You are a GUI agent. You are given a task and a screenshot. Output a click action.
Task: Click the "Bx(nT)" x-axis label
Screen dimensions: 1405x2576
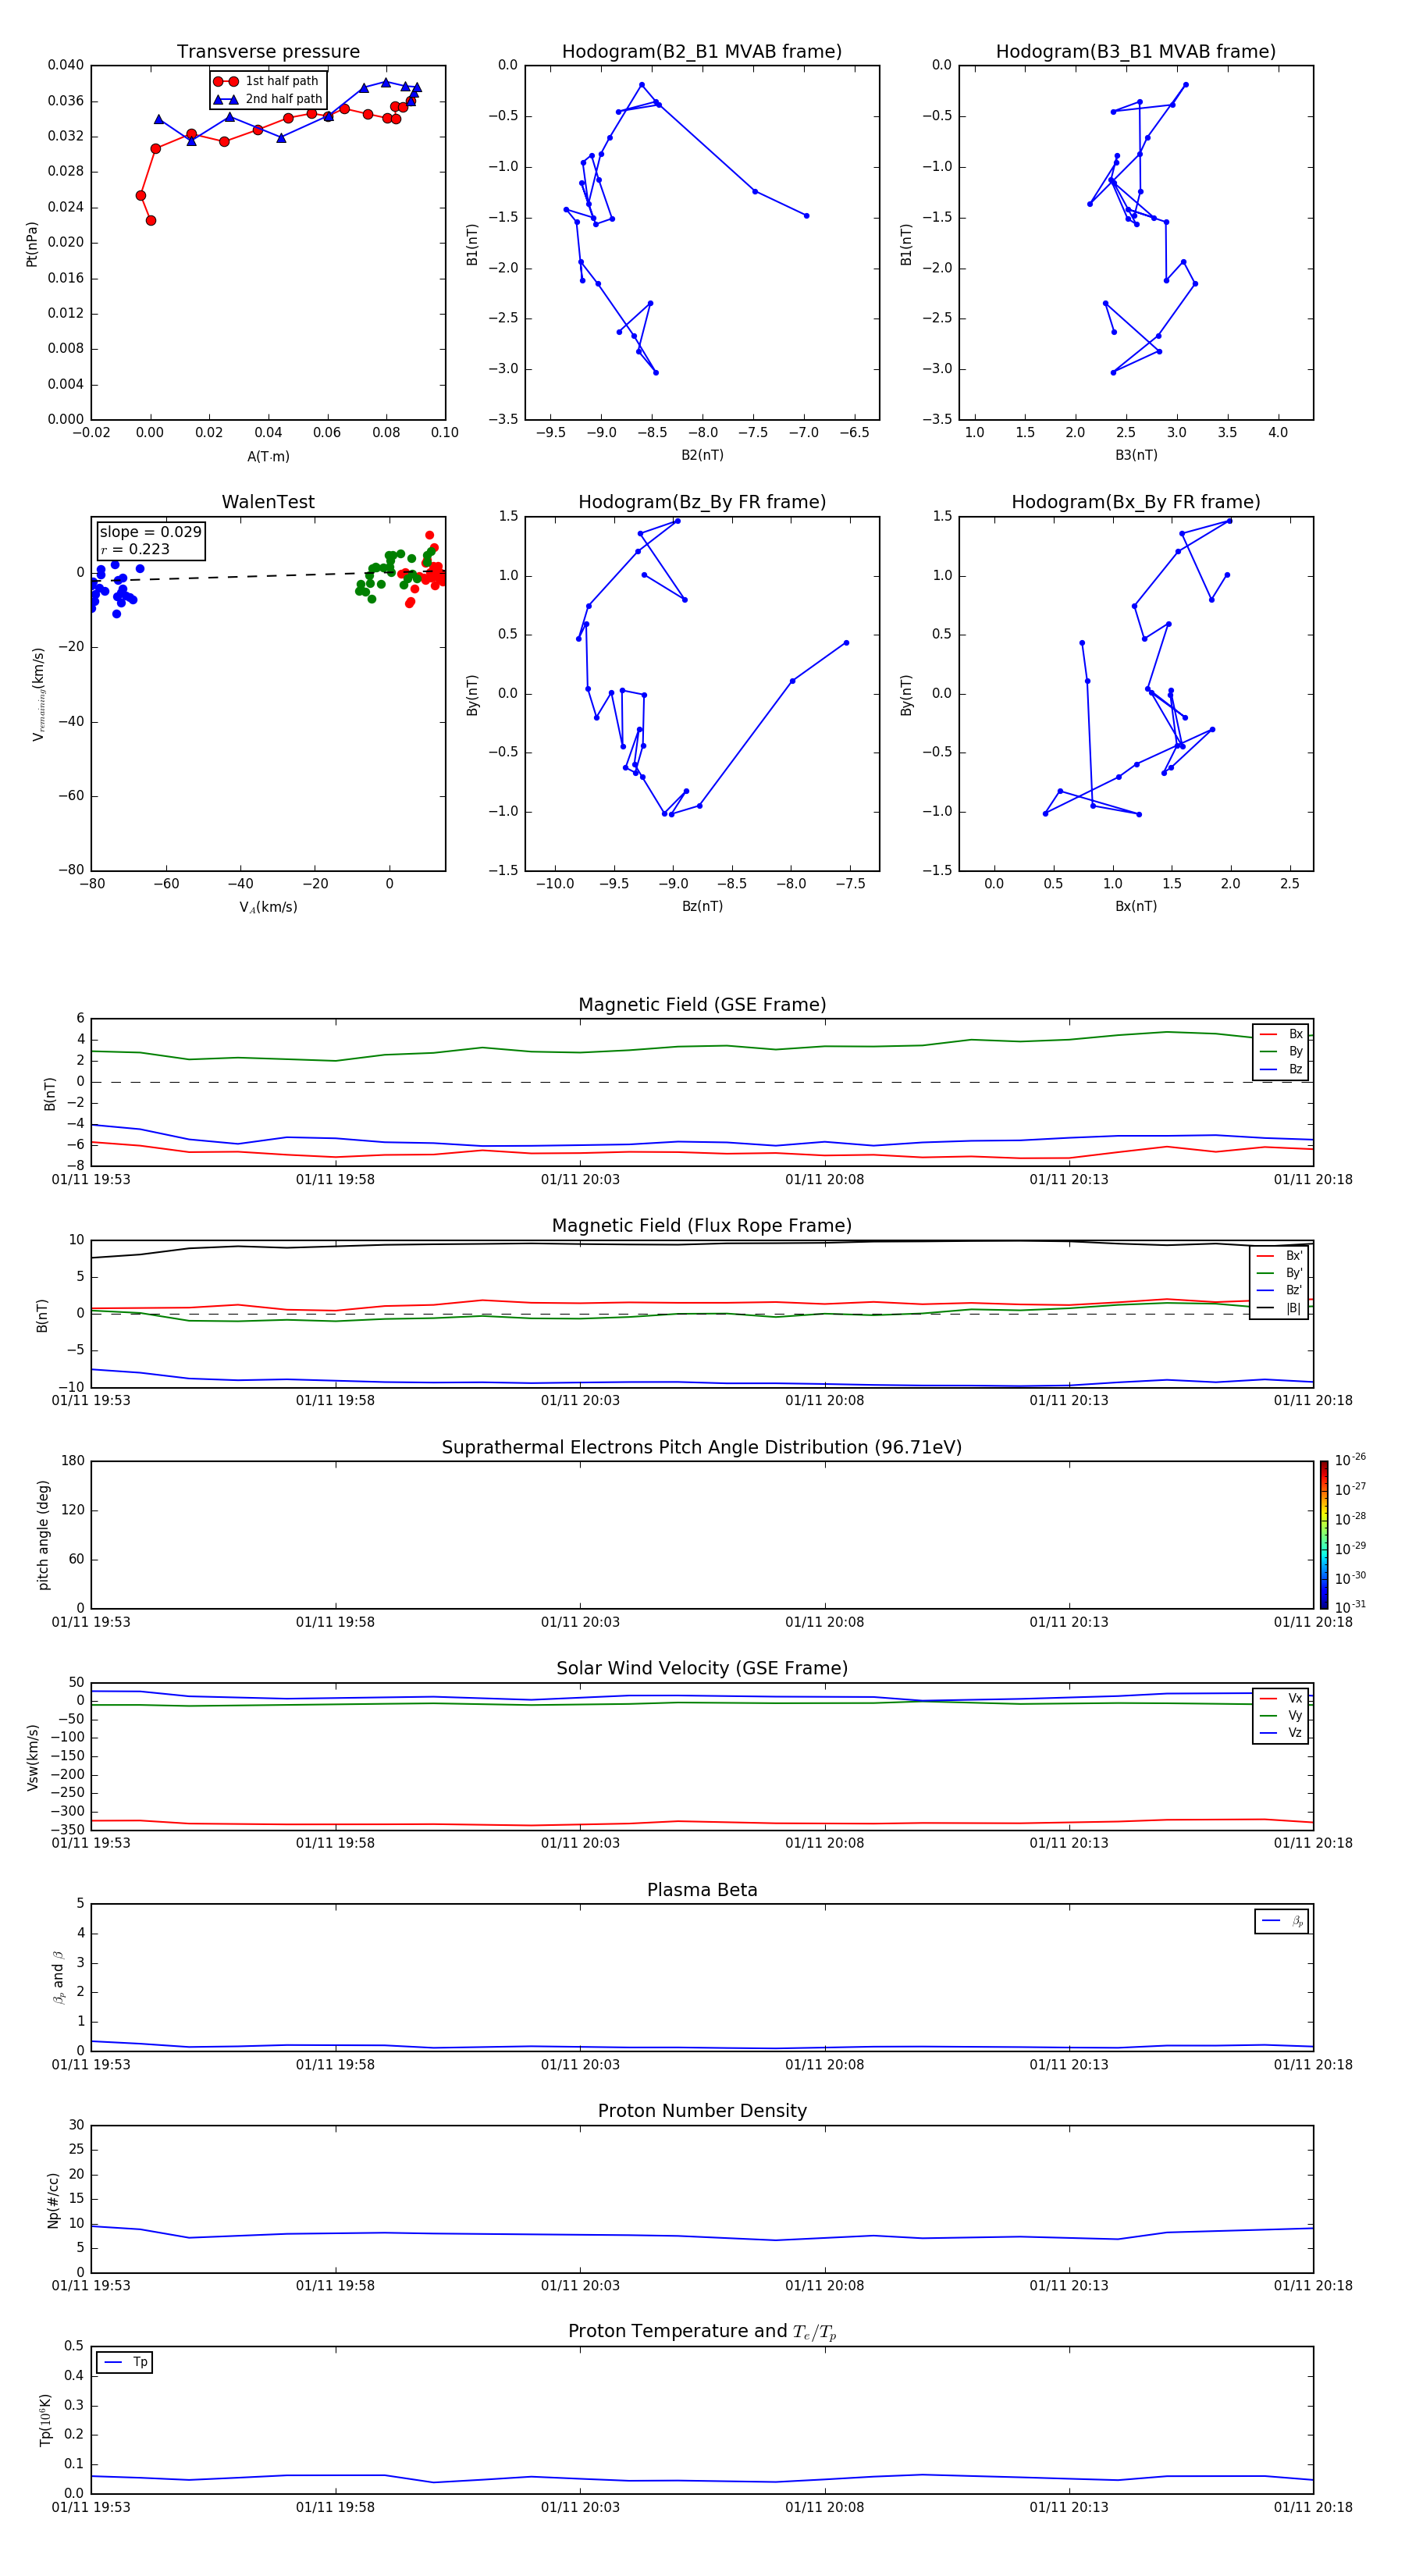tap(1136, 906)
